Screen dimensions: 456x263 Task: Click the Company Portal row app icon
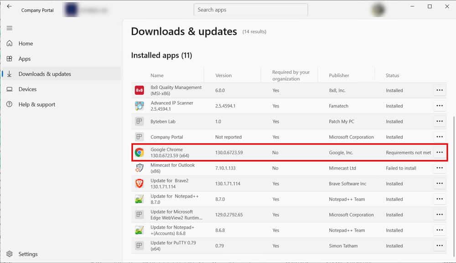point(139,137)
